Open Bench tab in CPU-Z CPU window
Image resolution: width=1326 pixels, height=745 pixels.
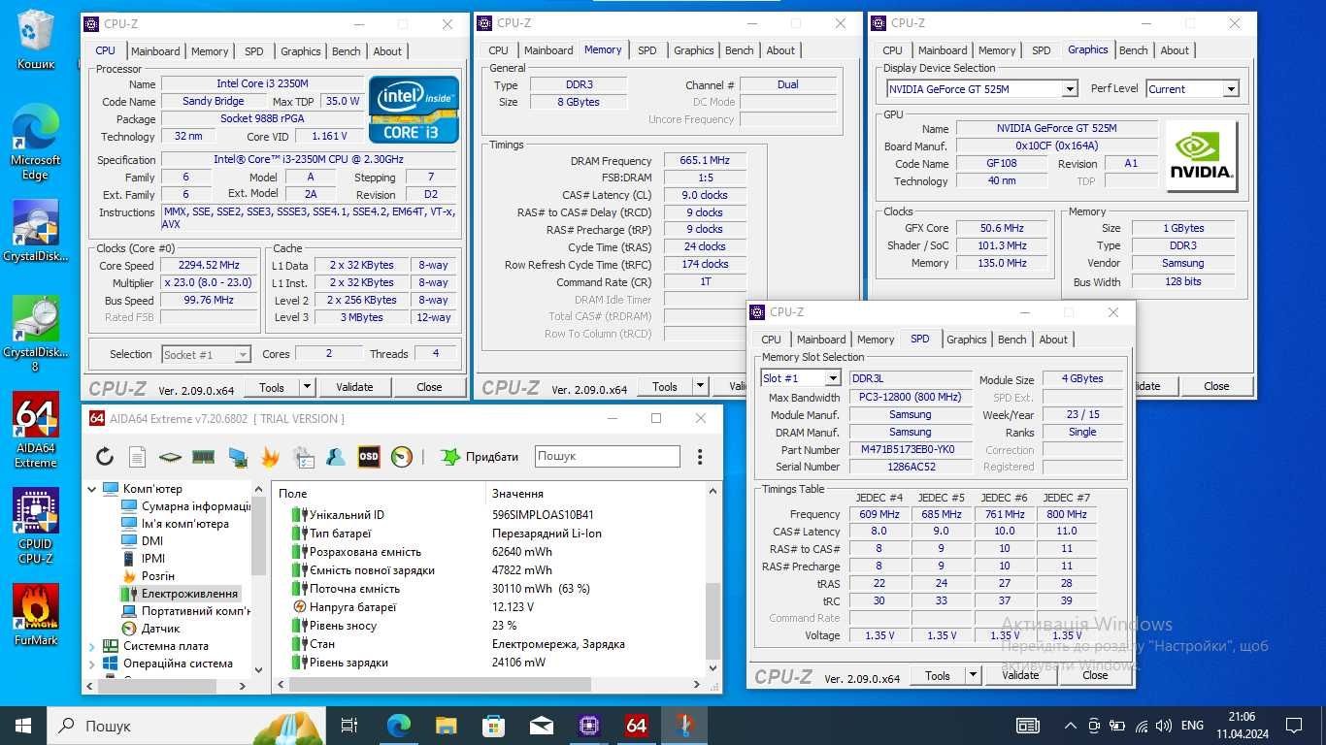346,51
